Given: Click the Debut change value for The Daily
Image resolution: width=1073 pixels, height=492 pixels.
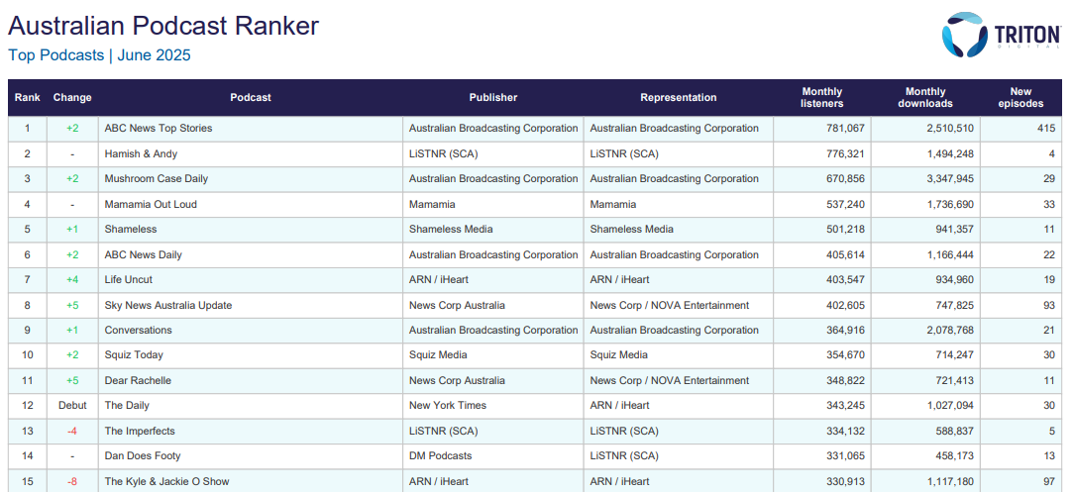Looking at the screenshot, I should point(72,406).
